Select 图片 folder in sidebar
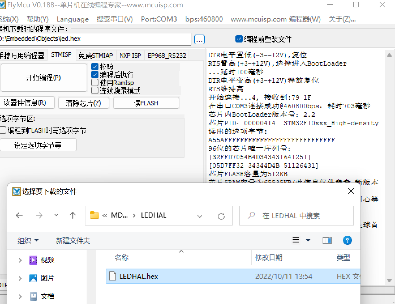 (x=42, y=278)
